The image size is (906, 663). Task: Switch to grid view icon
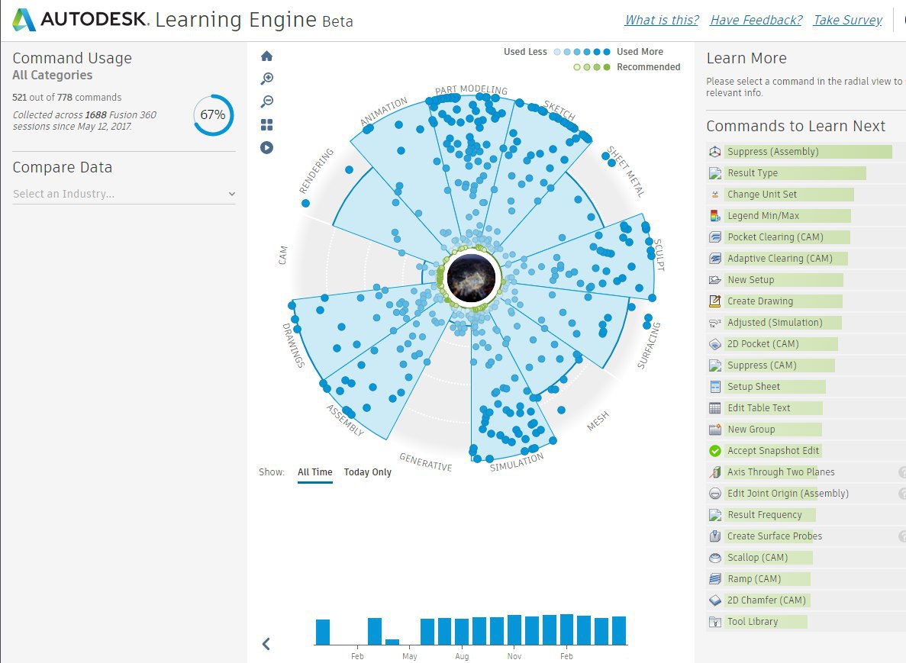click(266, 125)
